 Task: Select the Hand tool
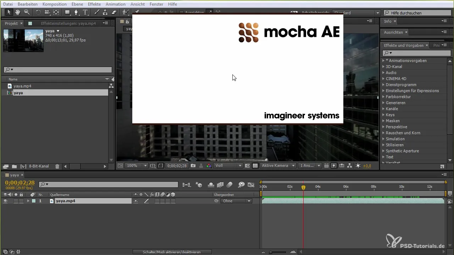(x=17, y=12)
